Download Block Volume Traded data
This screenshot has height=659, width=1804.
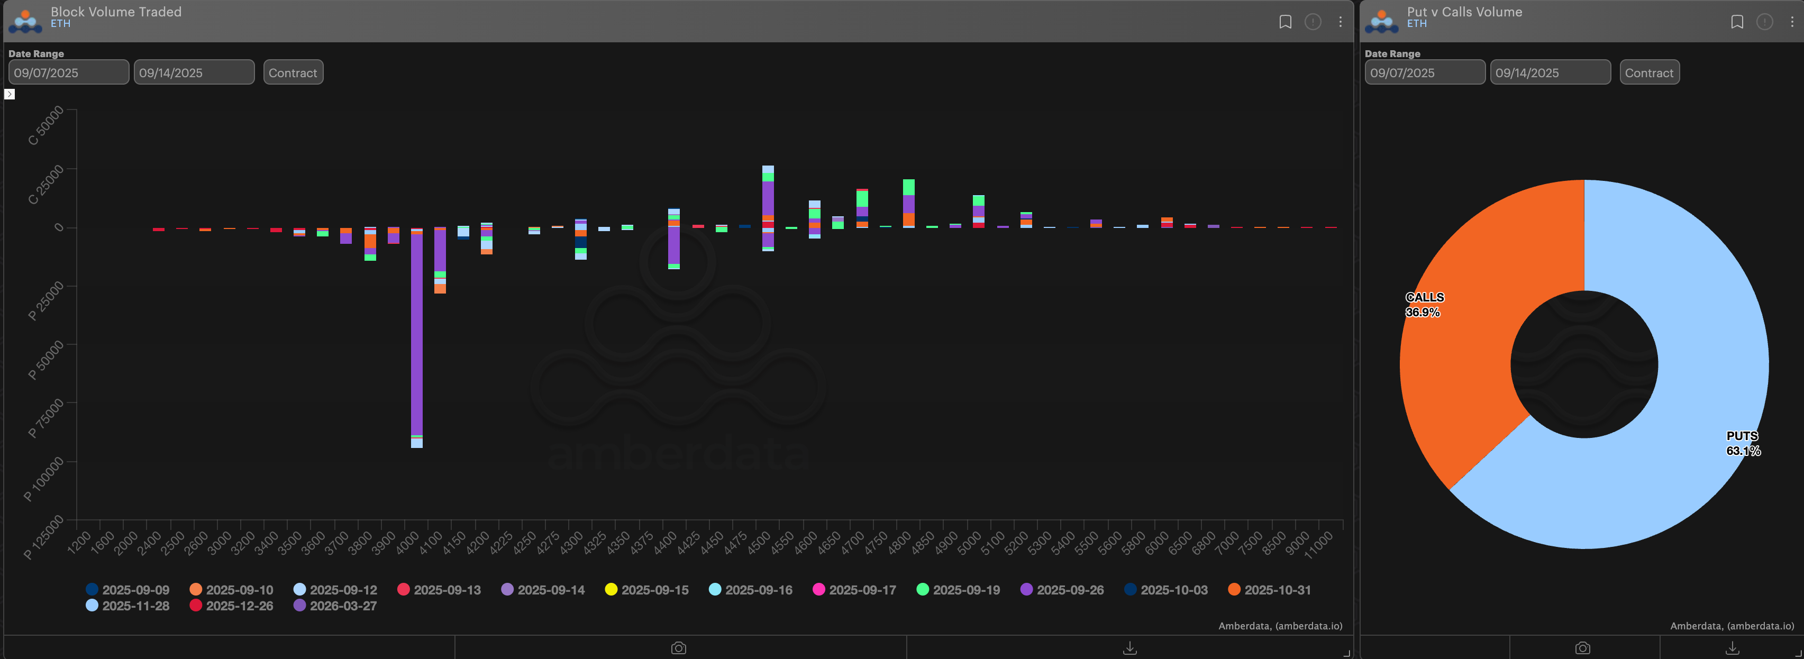pos(1129,648)
